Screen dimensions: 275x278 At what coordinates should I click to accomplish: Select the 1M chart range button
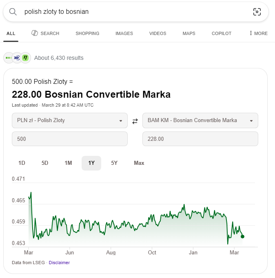tap(68, 163)
